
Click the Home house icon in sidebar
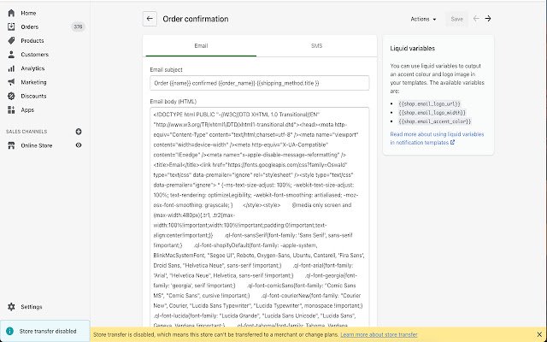[x=11, y=13]
